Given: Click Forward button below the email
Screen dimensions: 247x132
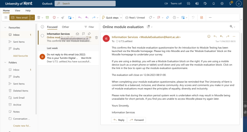Looking at the screenshot, I should [136, 120].
